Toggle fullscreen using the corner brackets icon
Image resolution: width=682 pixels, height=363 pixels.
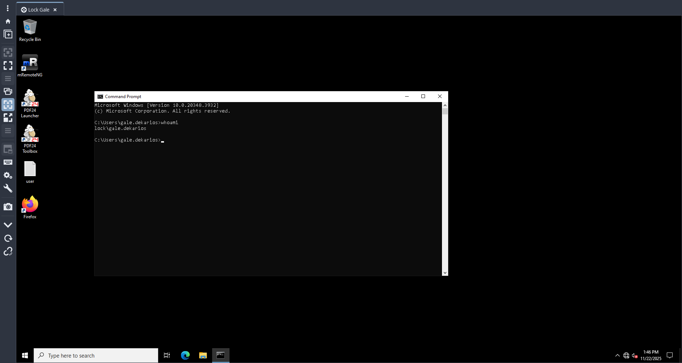pos(8,66)
